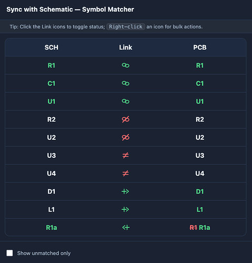Image resolution: width=252 pixels, height=263 pixels.
Task: Click the Show unmatched only label
Action: [44, 253]
